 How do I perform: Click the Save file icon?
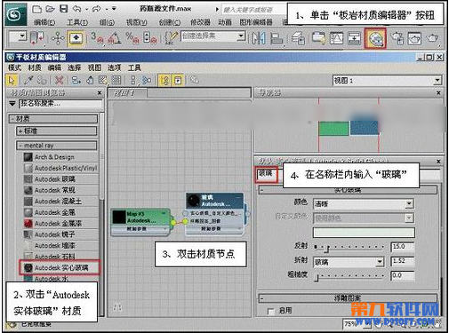63,9
